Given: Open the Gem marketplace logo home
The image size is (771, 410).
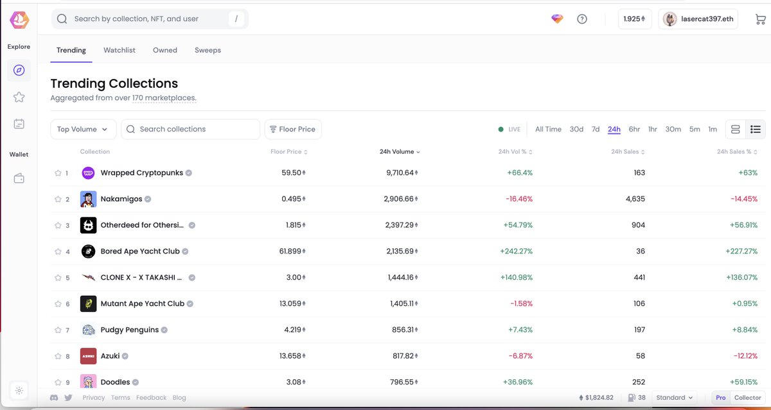Looking at the screenshot, I should click(x=19, y=20).
